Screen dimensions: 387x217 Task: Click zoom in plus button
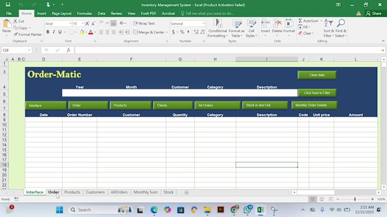pos(372,199)
